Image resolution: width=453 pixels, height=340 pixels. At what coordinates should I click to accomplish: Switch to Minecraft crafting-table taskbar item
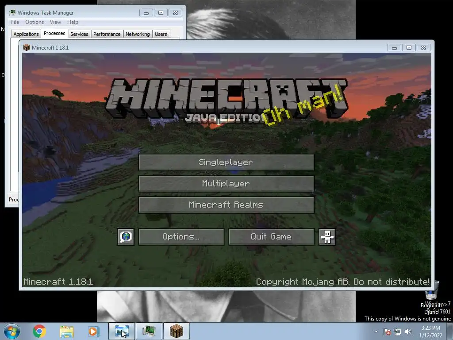tap(177, 331)
